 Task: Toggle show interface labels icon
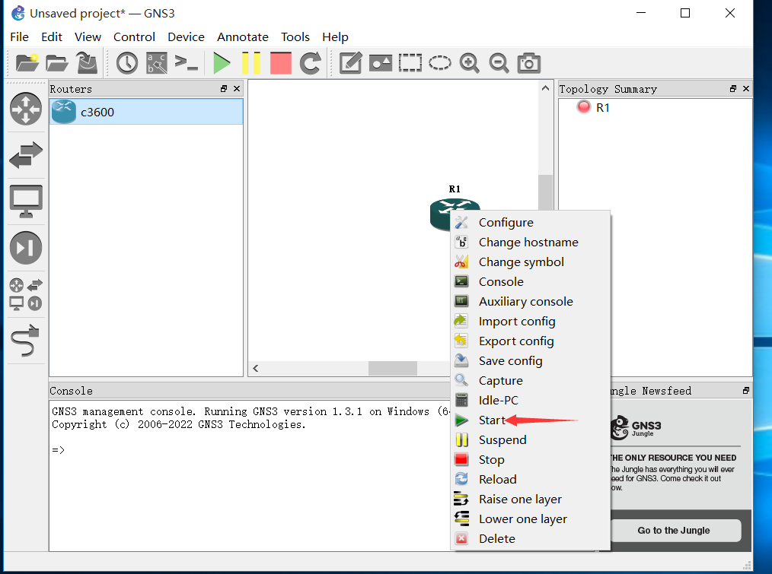coord(157,63)
